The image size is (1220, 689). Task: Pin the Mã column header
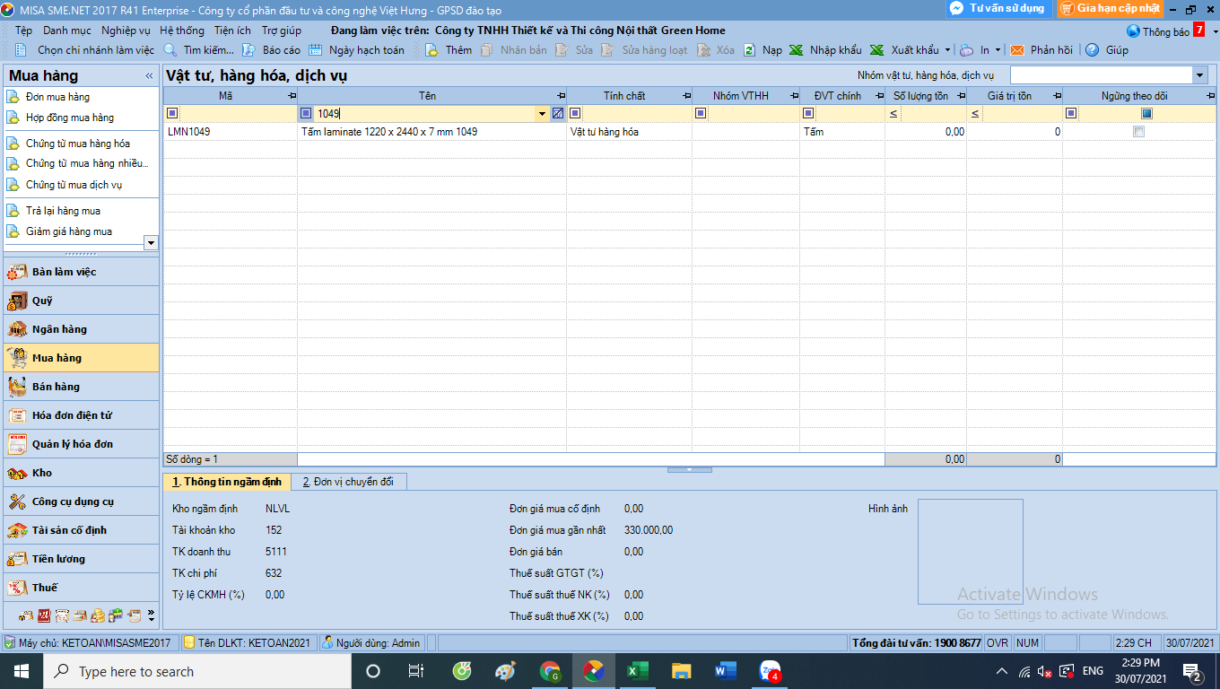292,95
